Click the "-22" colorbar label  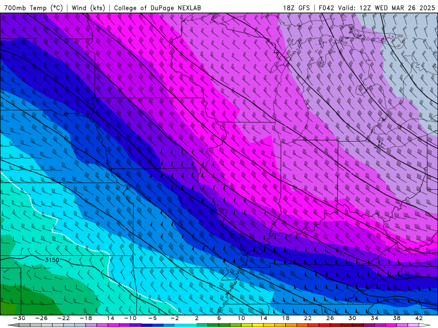(x=64, y=318)
